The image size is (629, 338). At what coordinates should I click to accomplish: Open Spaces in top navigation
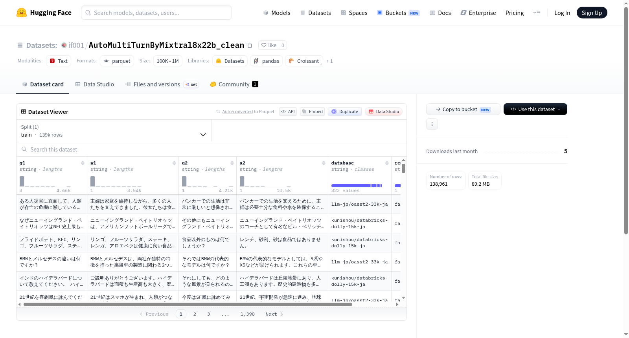[x=354, y=13]
